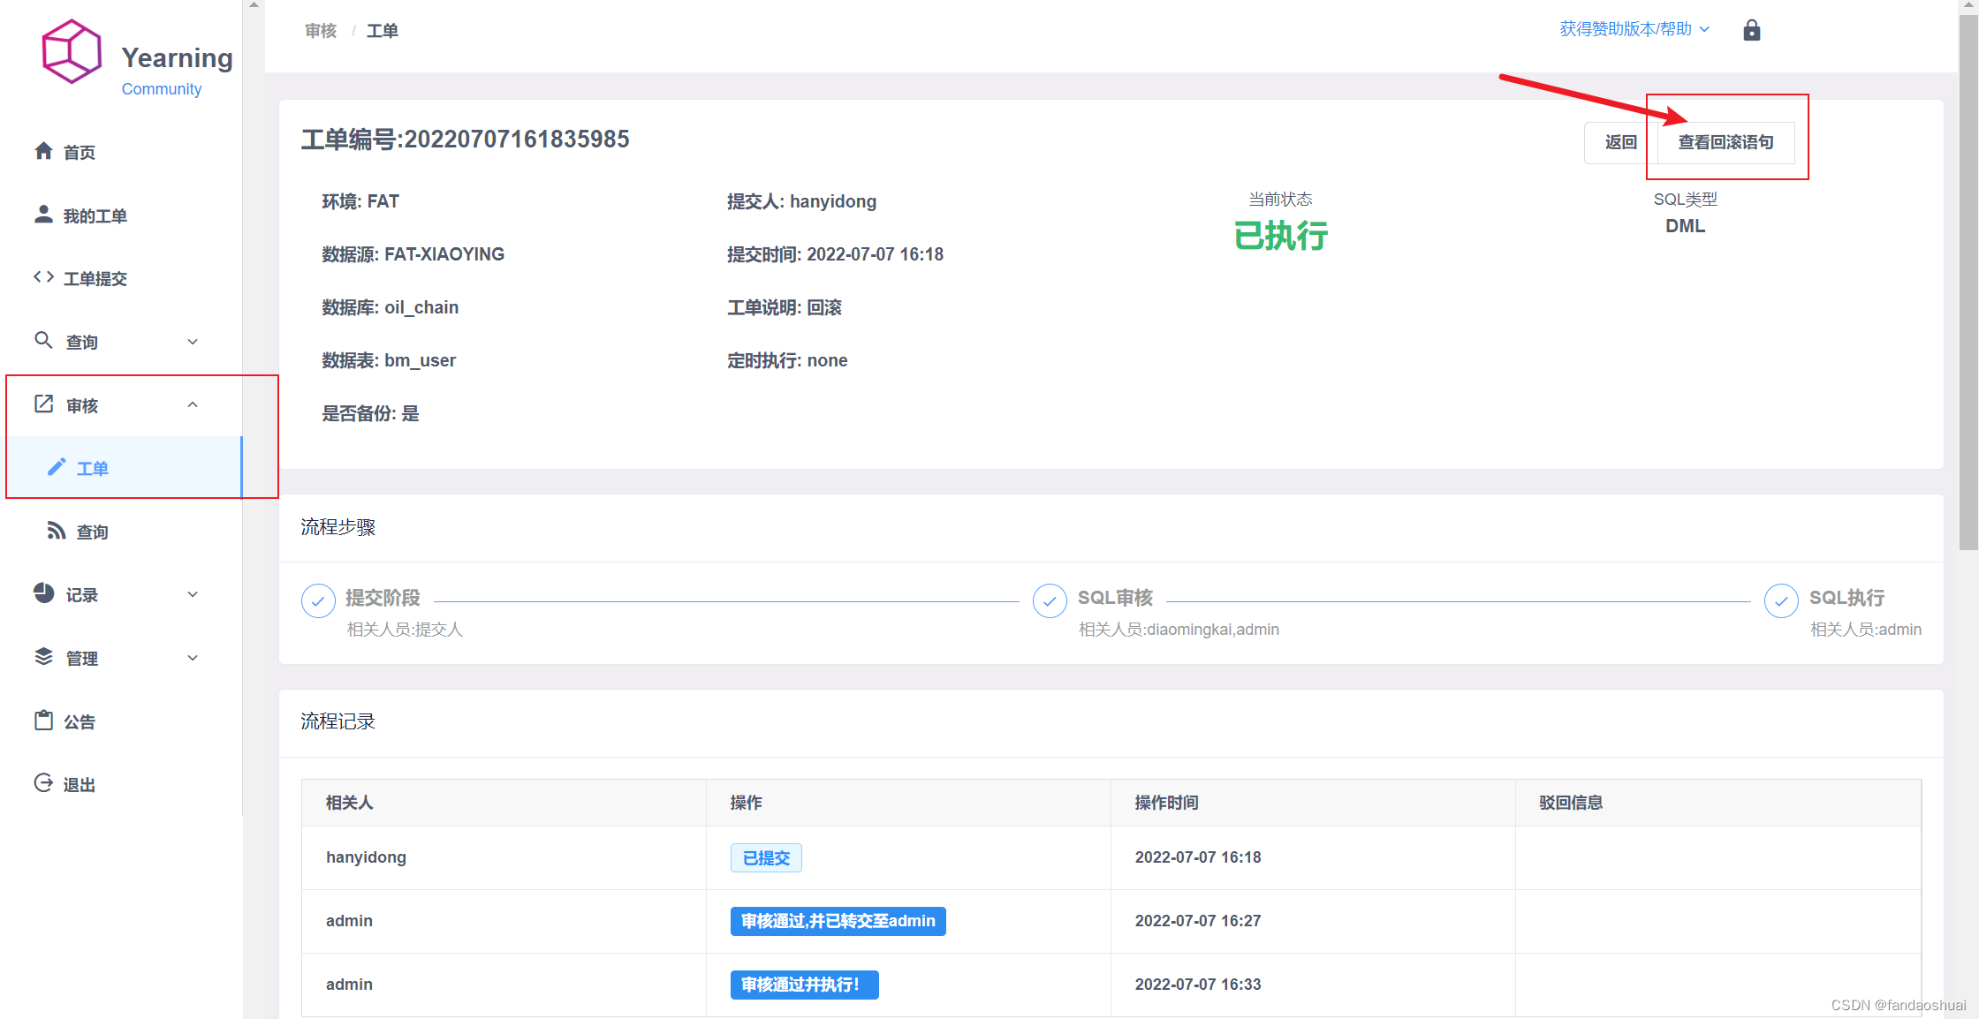Click the feed icon for 查询 under 审核
1979x1019 pixels.
(x=55, y=531)
